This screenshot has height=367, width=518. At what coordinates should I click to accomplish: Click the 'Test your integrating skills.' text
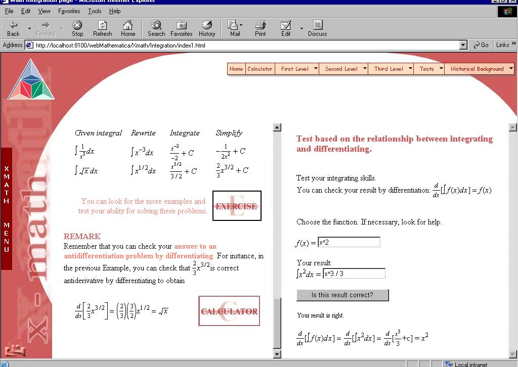pos(336,178)
